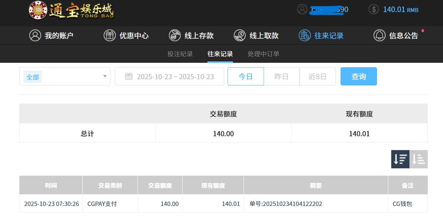Apply descending sort using left sort icon
The image size is (443, 218).
tap(400, 159)
